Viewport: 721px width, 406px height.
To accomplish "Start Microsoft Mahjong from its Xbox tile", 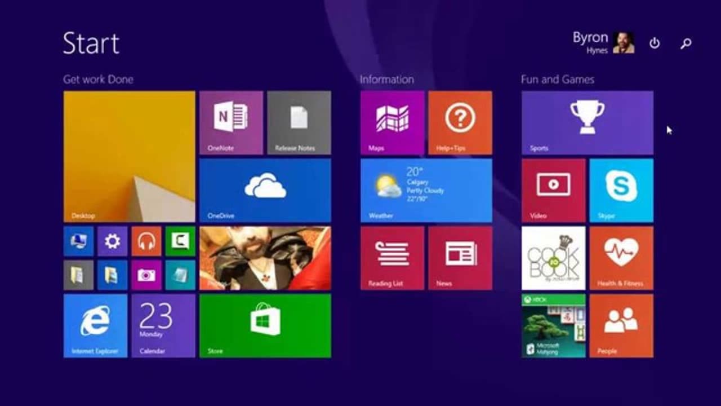I will pyautogui.click(x=553, y=325).
